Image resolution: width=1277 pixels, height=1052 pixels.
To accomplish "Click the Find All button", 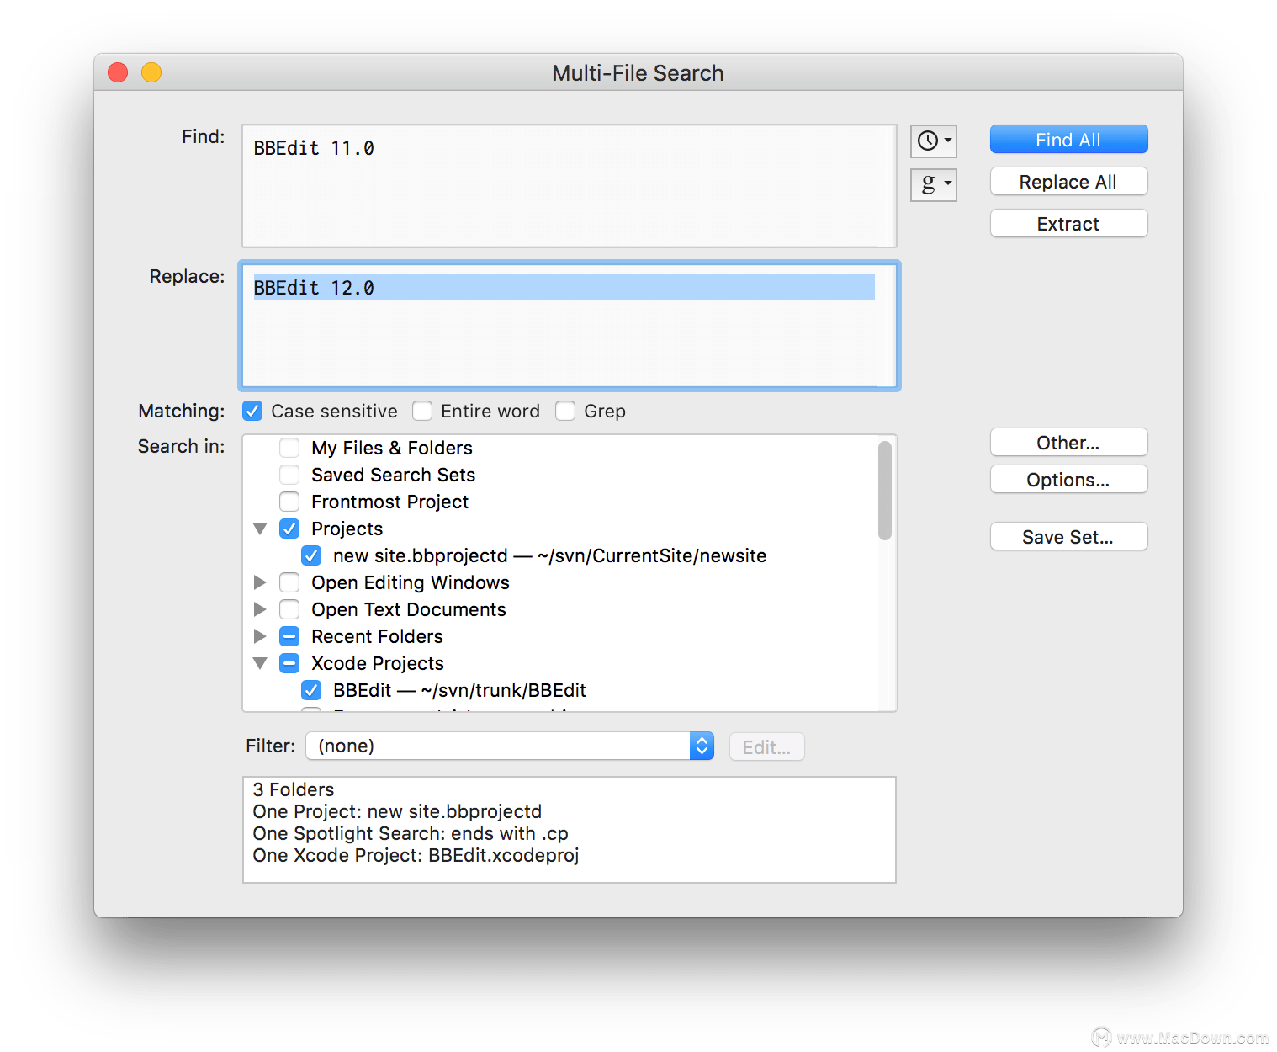I will click(x=1068, y=139).
